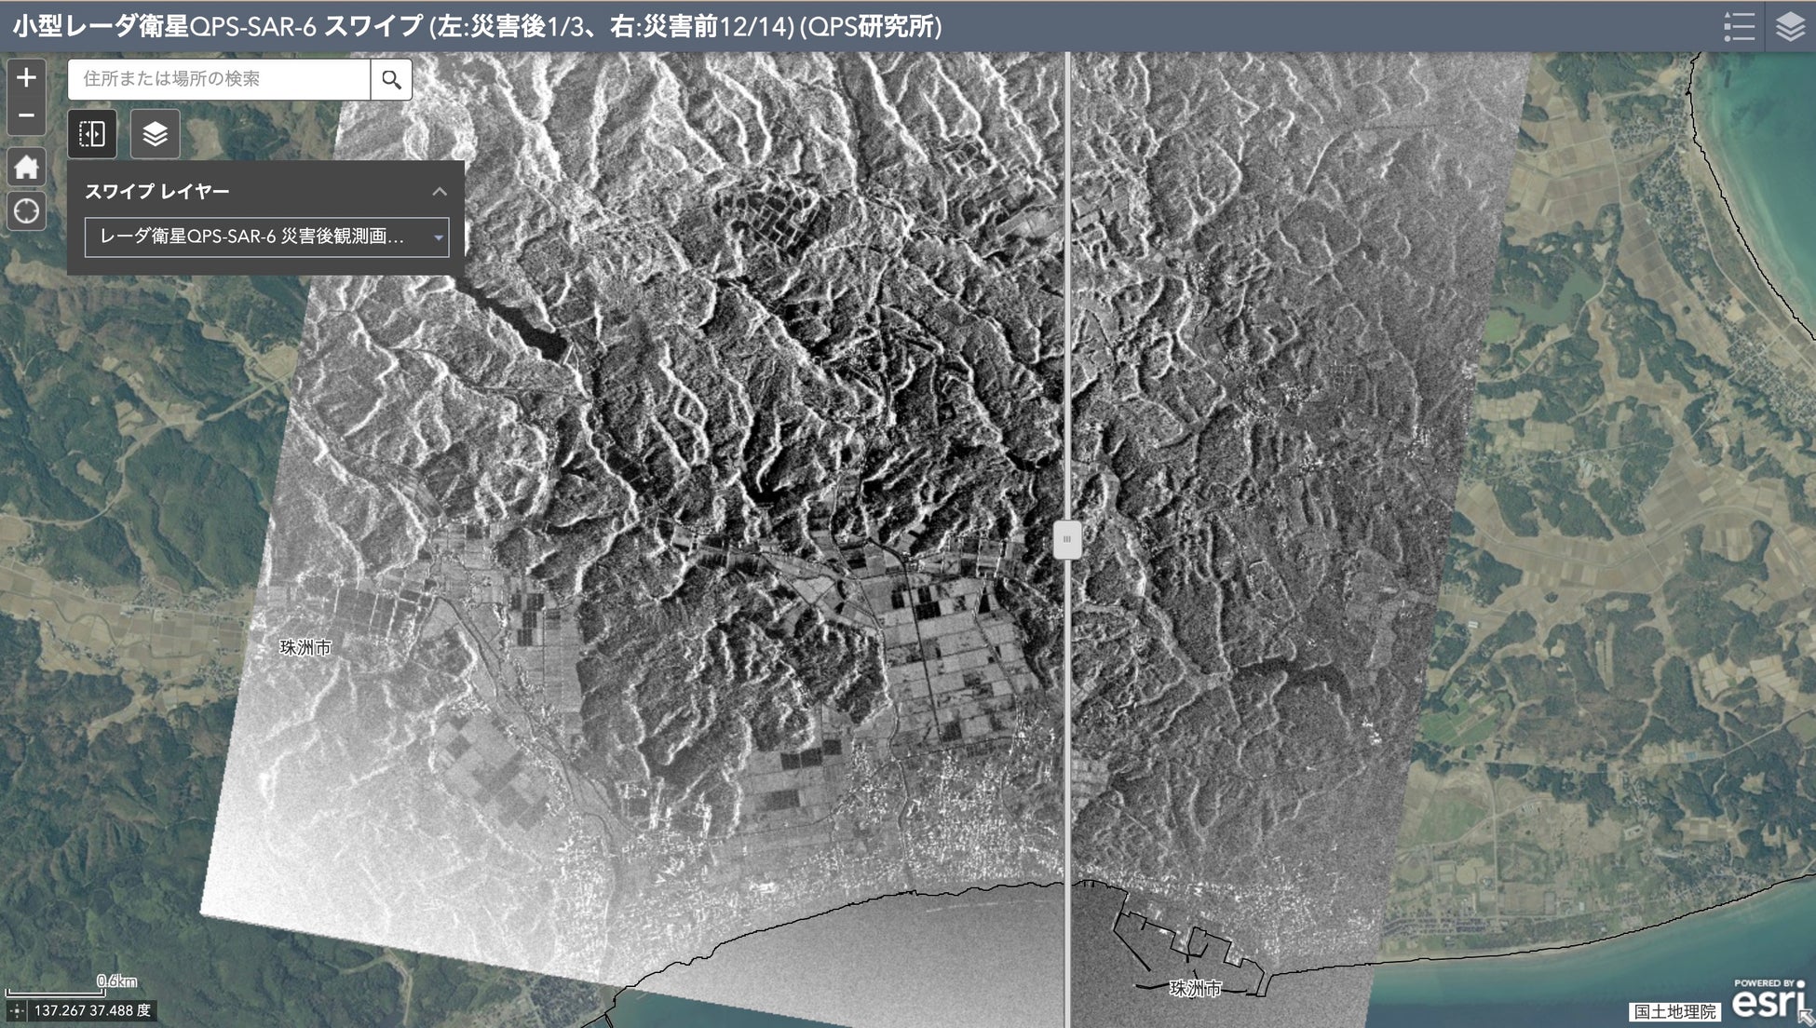The width and height of the screenshot is (1816, 1028).
Task: Open the layers stack widget below search
Action: (x=155, y=134)
